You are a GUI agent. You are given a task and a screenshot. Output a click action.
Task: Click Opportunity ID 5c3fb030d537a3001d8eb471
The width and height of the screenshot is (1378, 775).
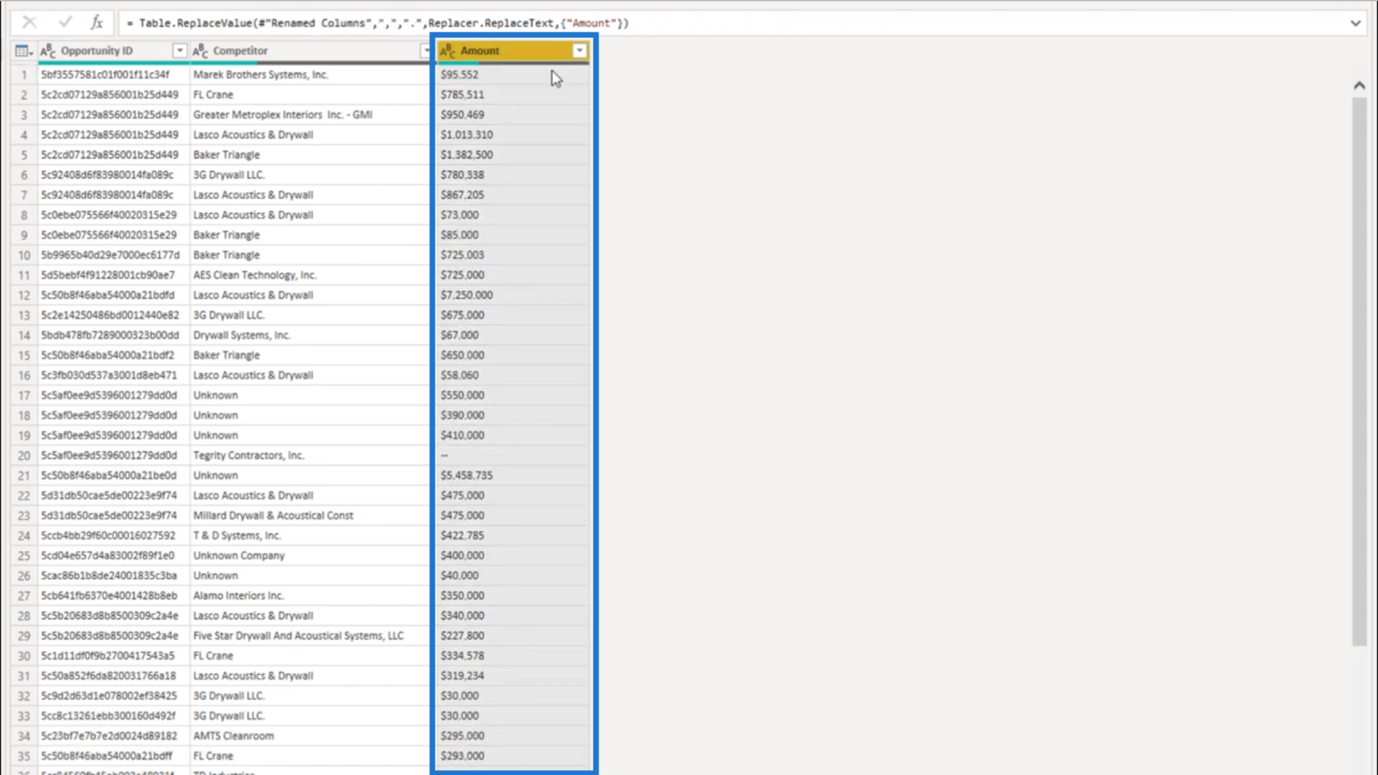[x=109, y=375]
